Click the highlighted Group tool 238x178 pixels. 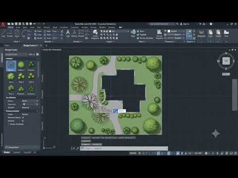point(189,34)
